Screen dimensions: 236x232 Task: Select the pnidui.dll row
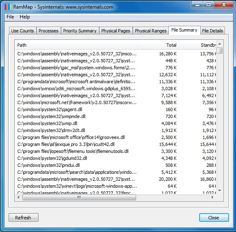coord(116,165)
